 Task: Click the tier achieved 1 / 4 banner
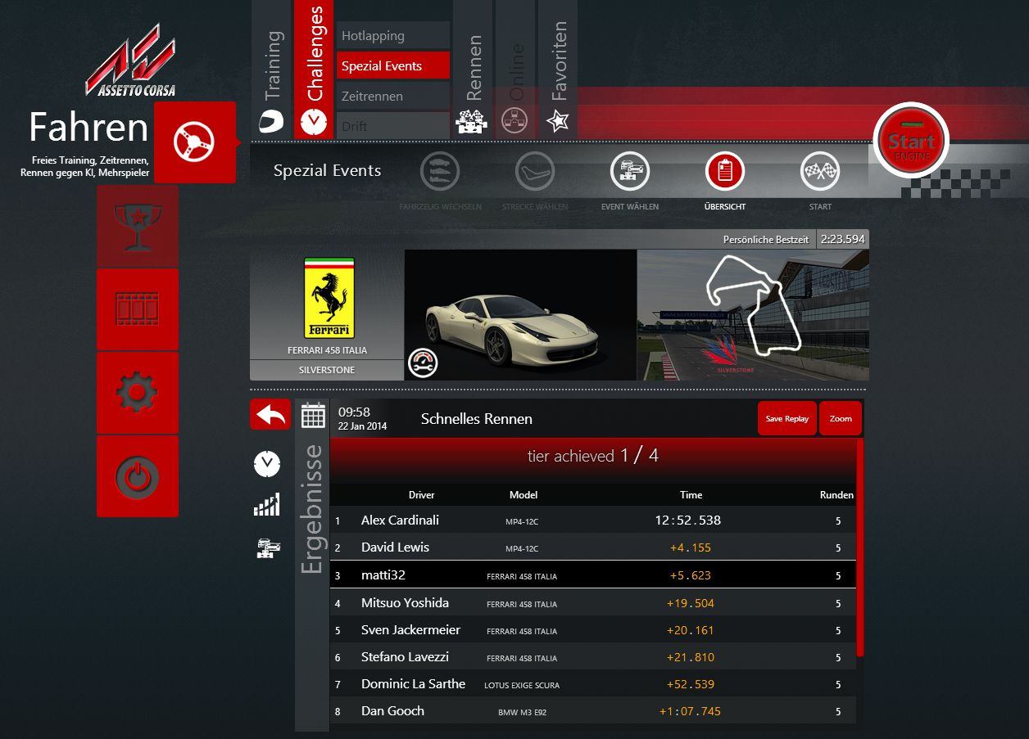pos(593,455)
